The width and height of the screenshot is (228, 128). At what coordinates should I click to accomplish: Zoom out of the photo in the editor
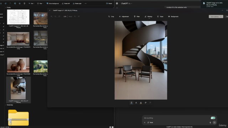click(x=56, y=17)
